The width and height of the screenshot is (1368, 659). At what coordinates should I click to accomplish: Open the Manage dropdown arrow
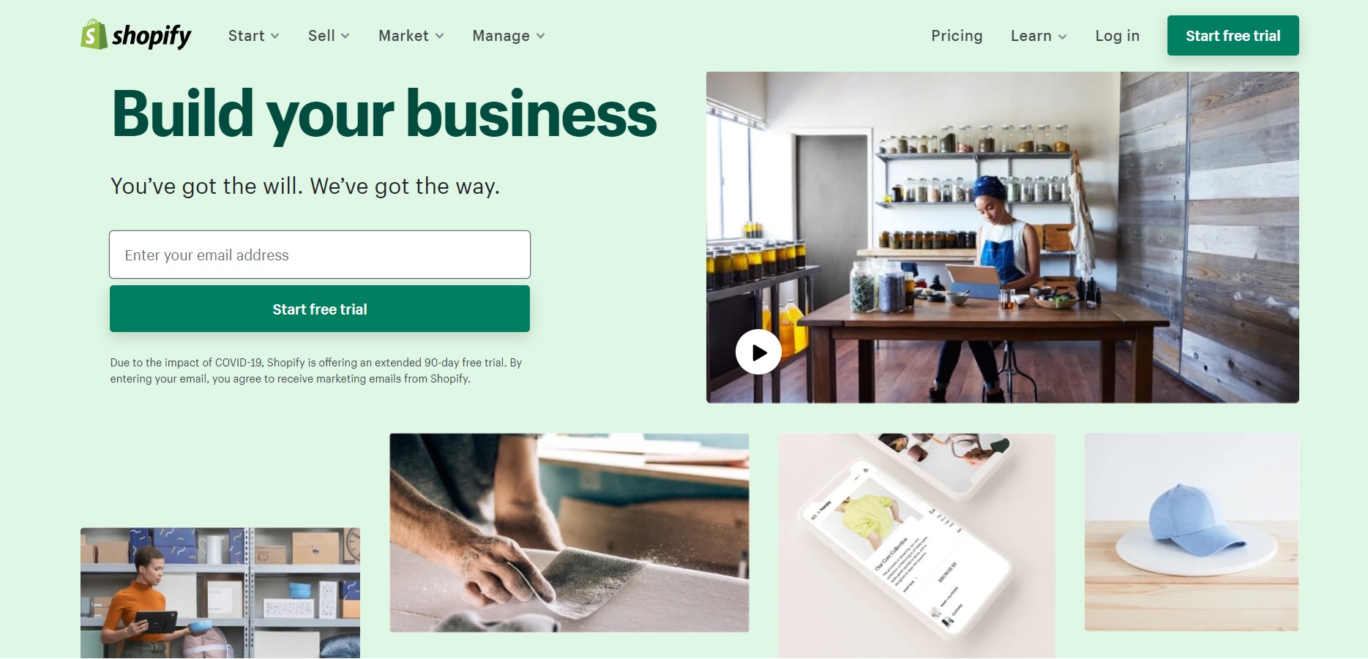(x=540, y=36)
